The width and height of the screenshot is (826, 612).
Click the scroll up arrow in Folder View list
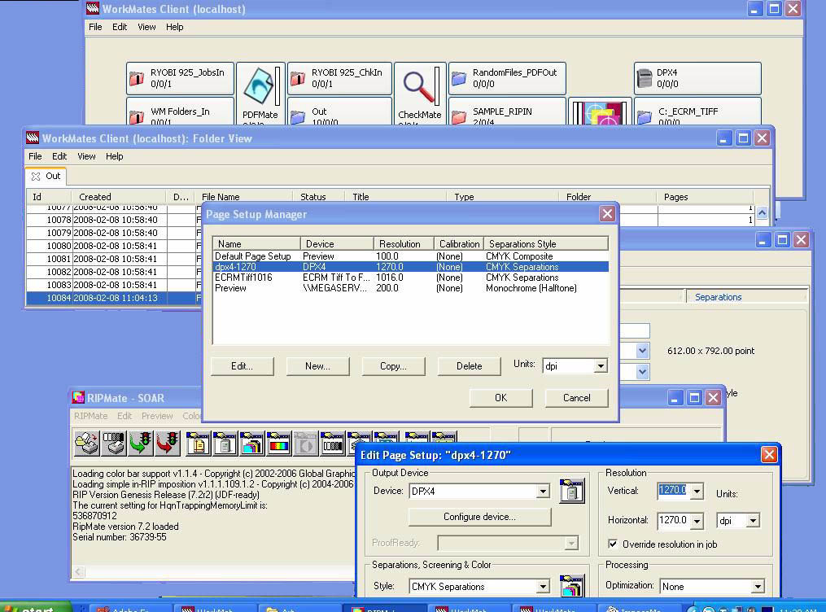pyautogui.click(x=762, y=212)
